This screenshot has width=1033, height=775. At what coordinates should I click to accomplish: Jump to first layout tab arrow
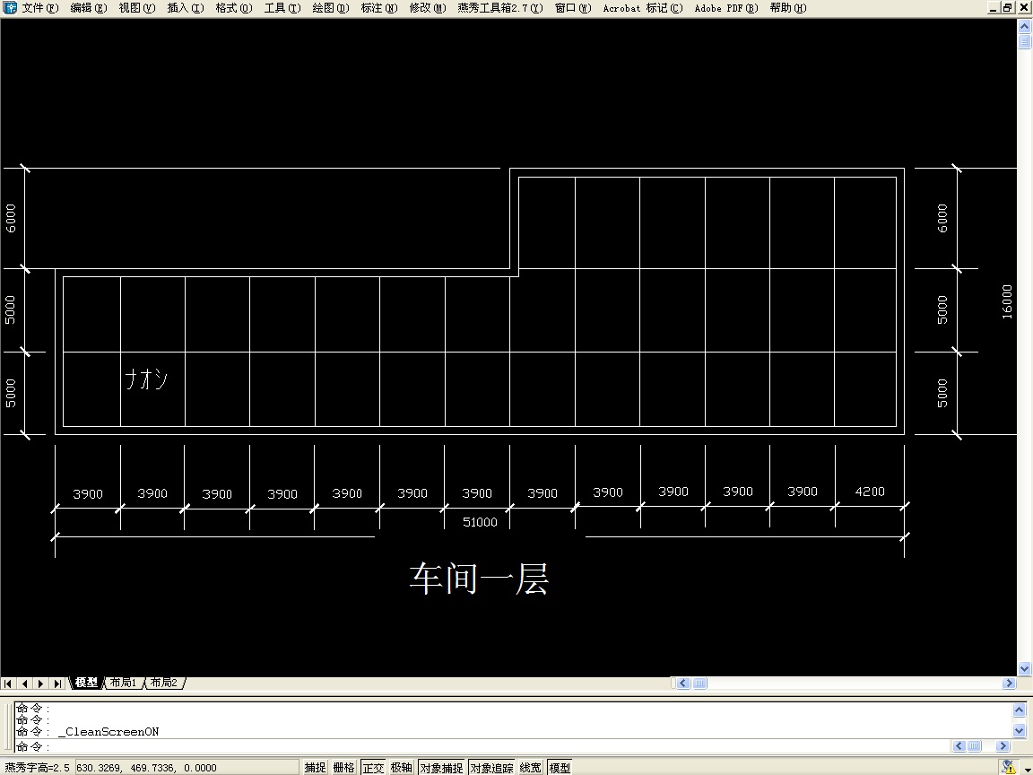8,684
